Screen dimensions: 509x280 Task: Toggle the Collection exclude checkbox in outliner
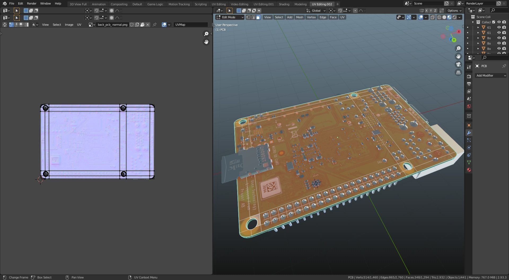494,22
